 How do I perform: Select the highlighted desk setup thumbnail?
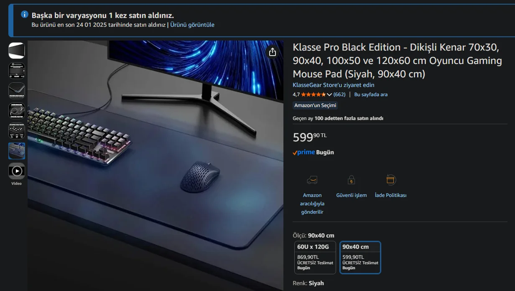17,151
